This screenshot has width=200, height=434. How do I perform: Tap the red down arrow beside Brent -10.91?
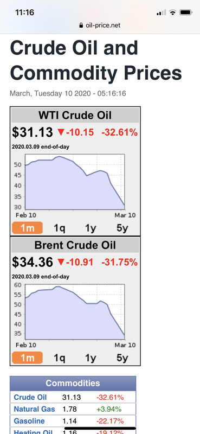click(61, 262)
